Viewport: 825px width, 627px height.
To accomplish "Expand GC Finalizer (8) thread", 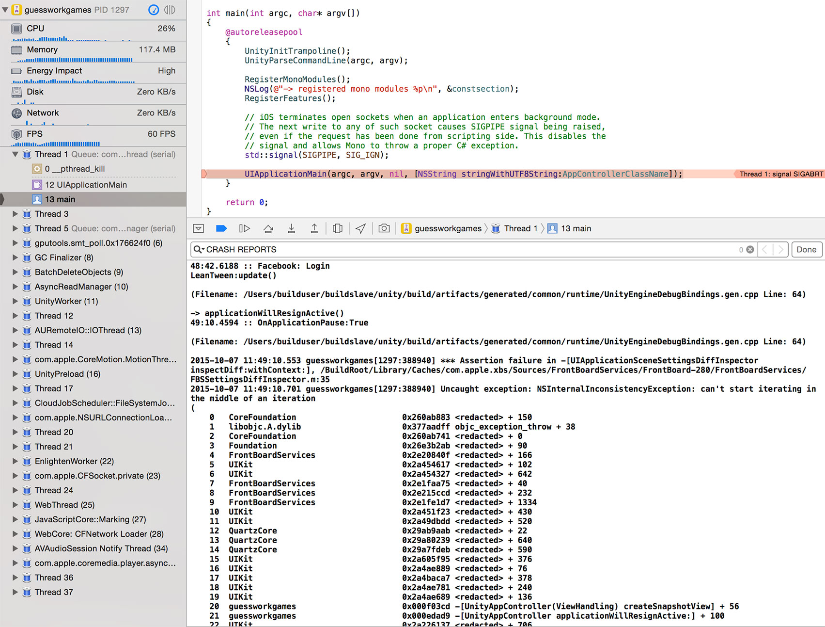I will coord(15,257).
